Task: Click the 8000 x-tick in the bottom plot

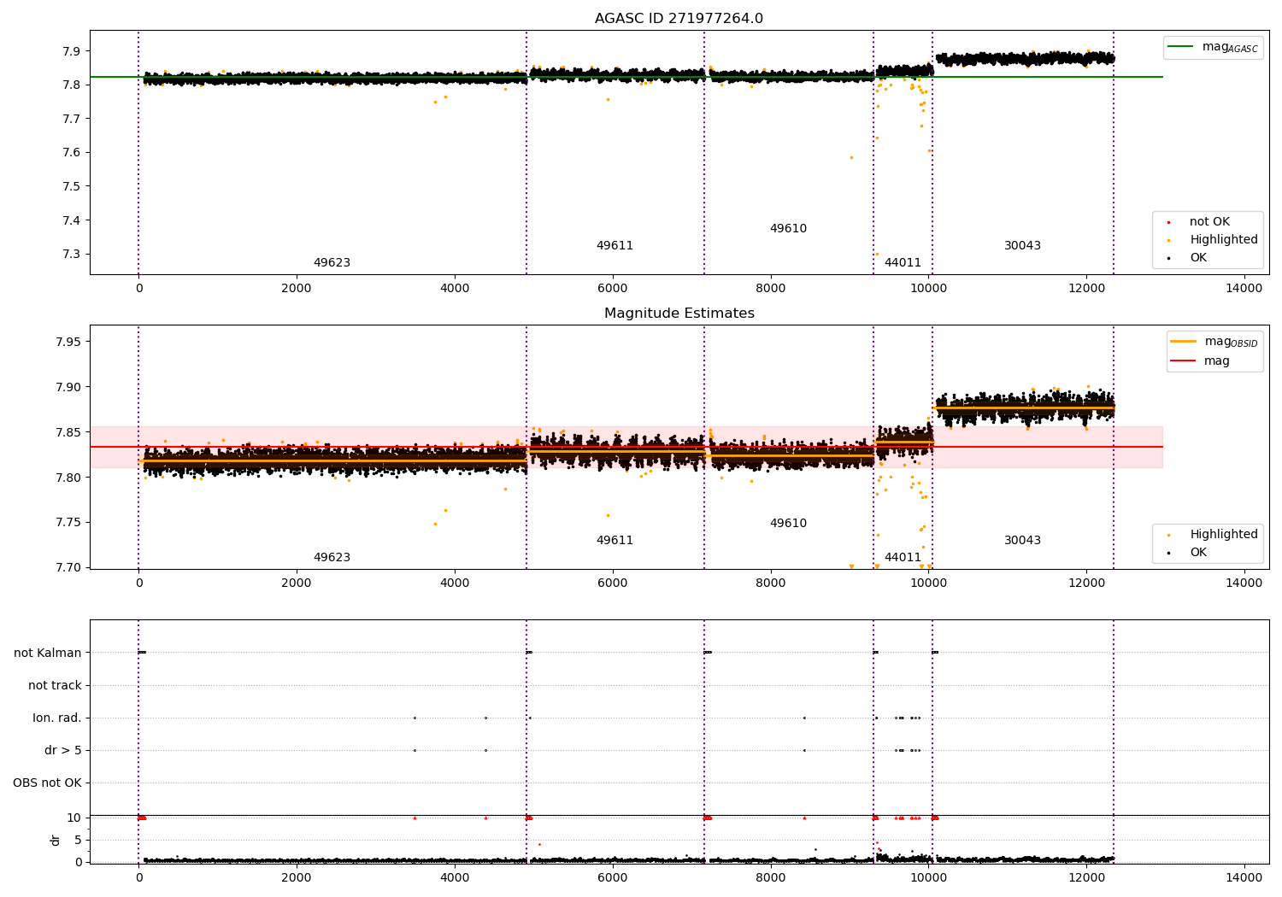Action: point(770,876)
